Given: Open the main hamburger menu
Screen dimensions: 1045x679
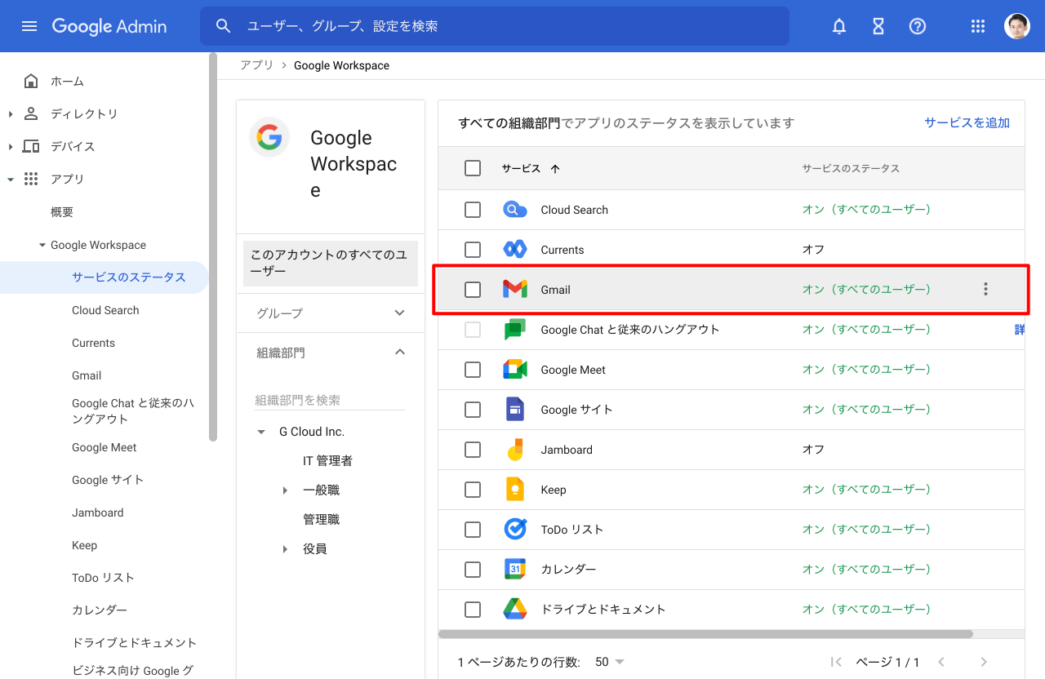Looking at the screenshot, I should point(29,26).
